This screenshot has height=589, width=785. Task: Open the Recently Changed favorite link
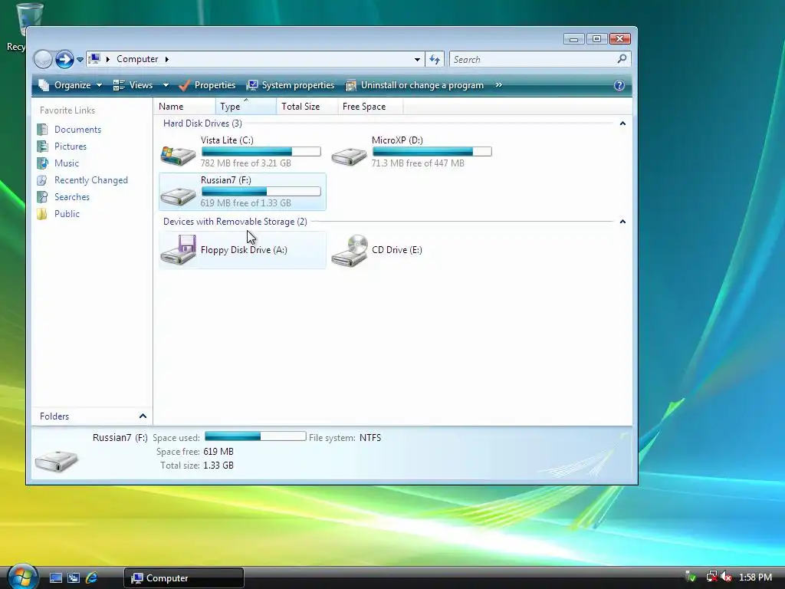click(x=91, y=180)
